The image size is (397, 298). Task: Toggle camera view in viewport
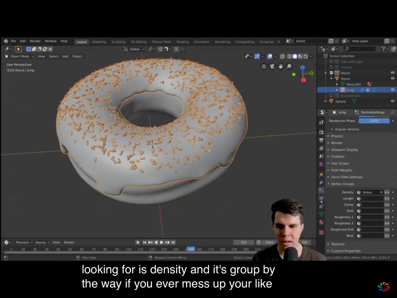click(272, 66)
